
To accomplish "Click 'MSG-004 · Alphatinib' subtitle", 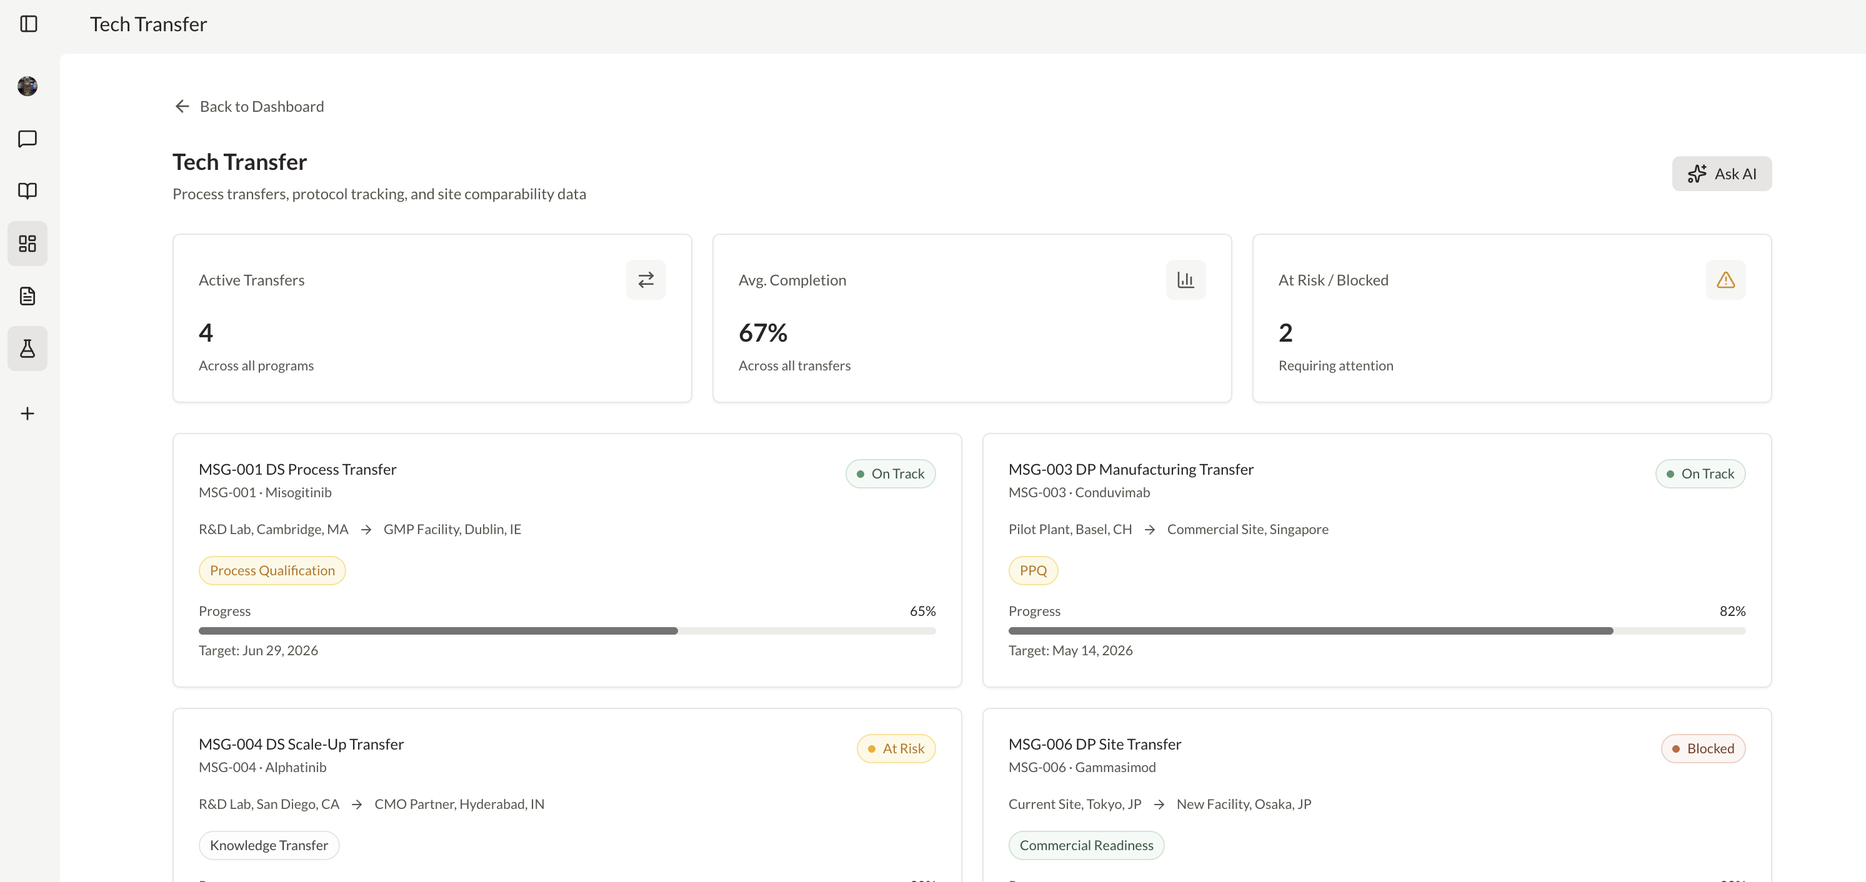I will coord(262,767).
